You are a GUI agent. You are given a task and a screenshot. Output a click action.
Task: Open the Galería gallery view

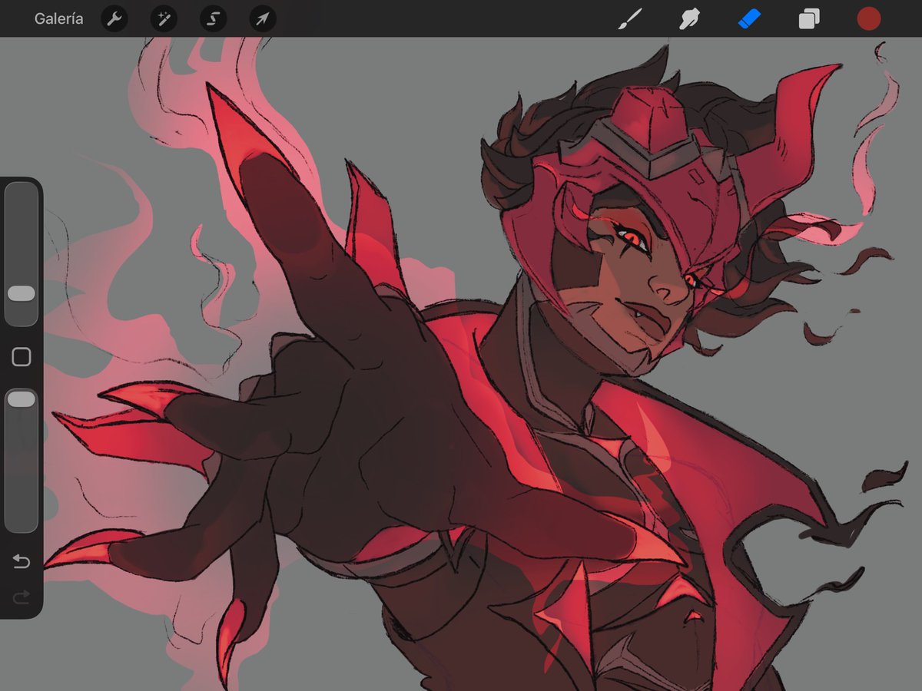tap(59, 19)
